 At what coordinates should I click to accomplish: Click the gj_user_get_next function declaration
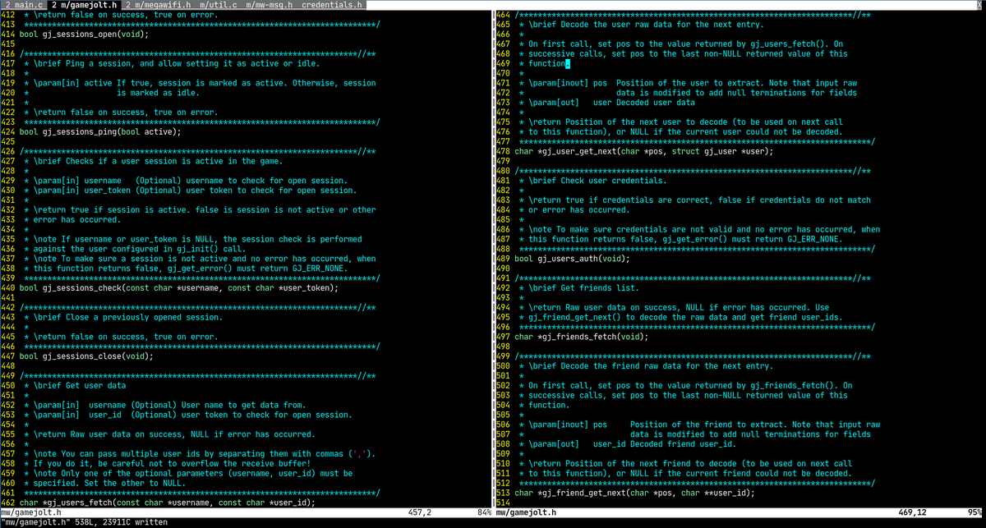point(644,152)
